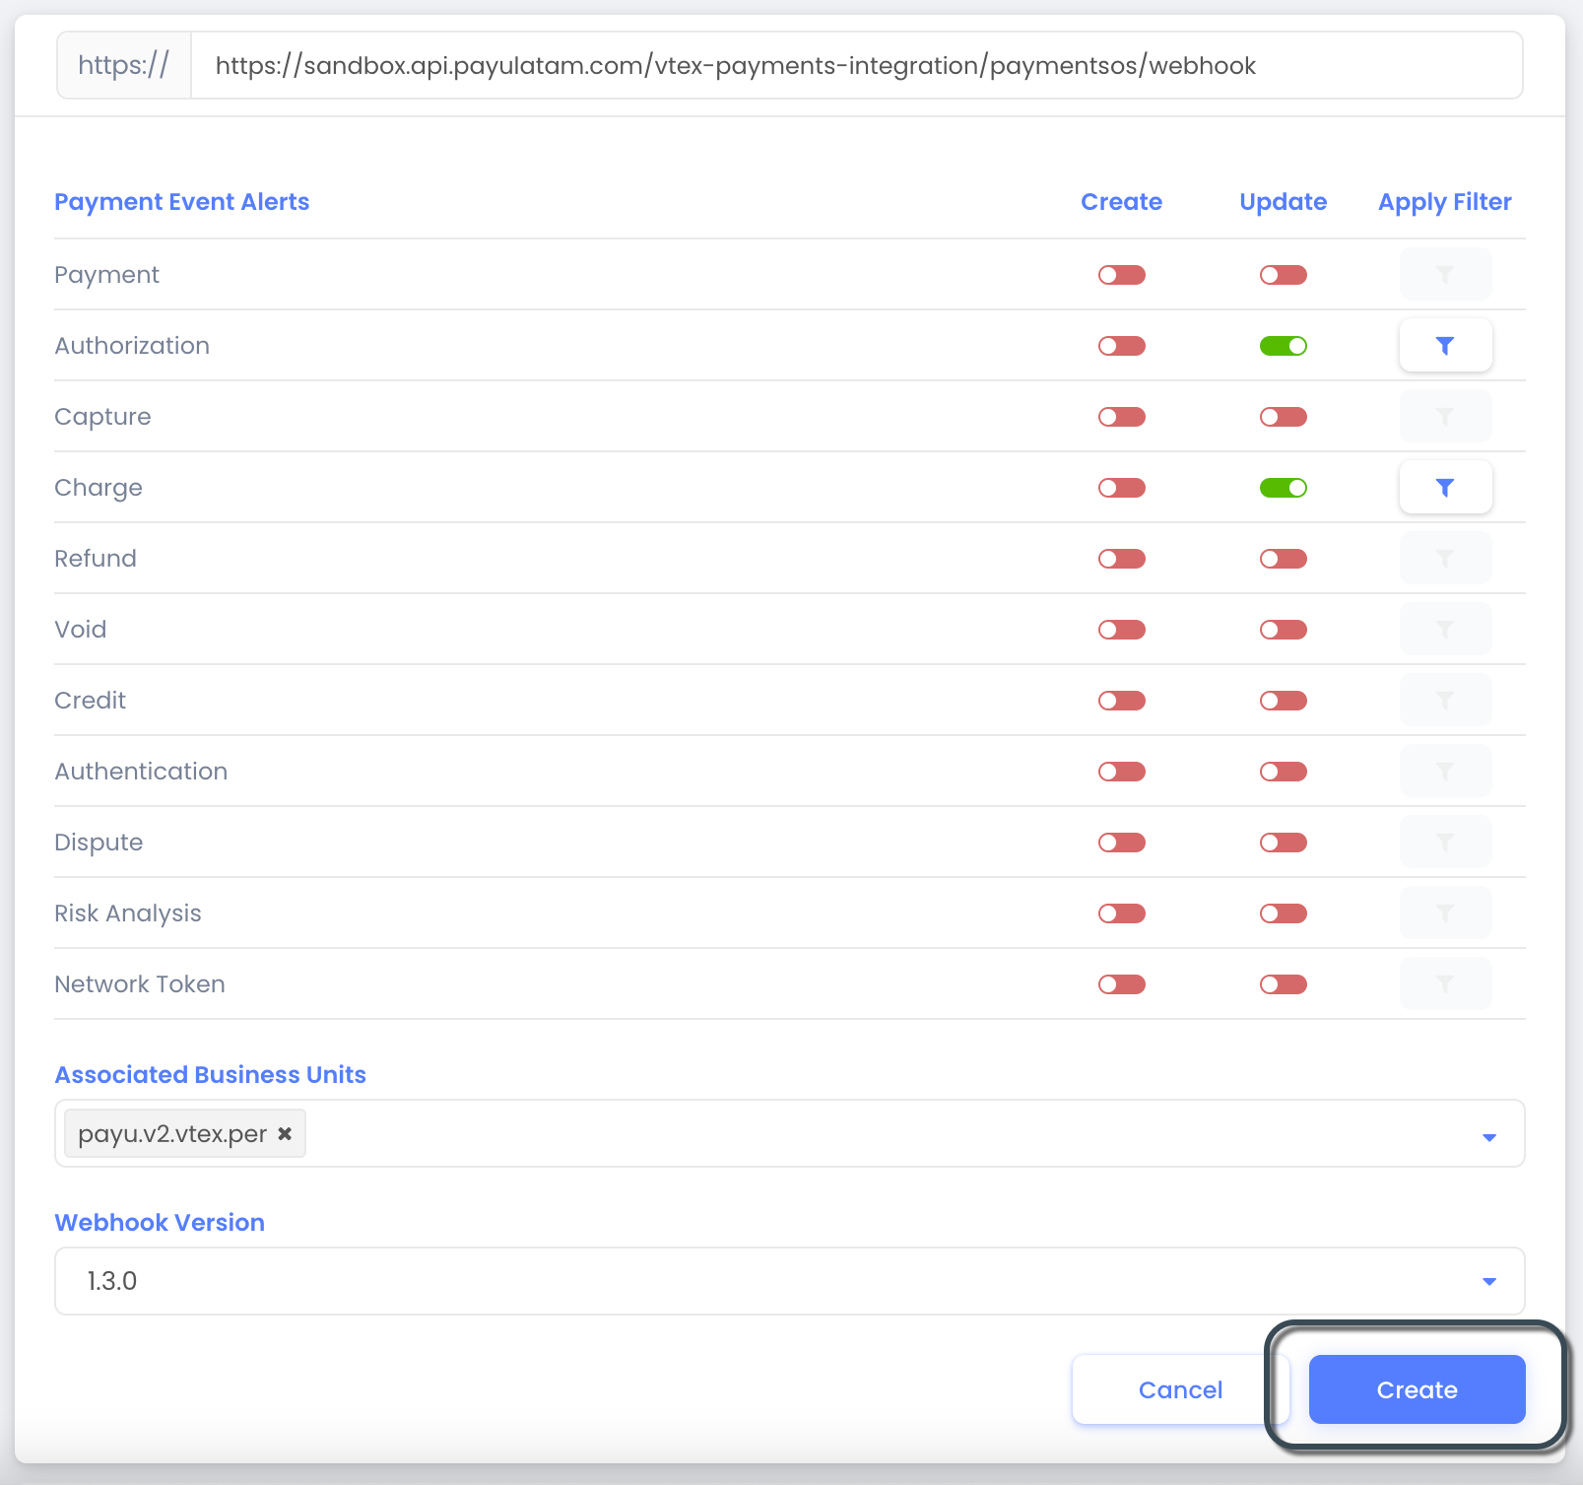Click the webhook URL input field
The width and height of the screenshot is (1583, 1485).
click(857, 65)
